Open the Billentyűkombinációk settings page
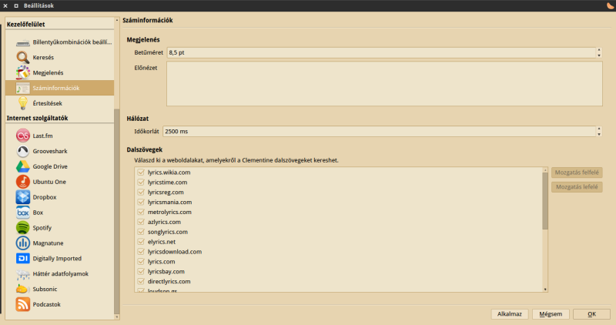 pos(60,42)
